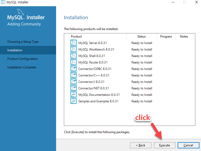
Task: Select the Connector/J 8.0.31 row text
Action: click(x=91, y=82)
